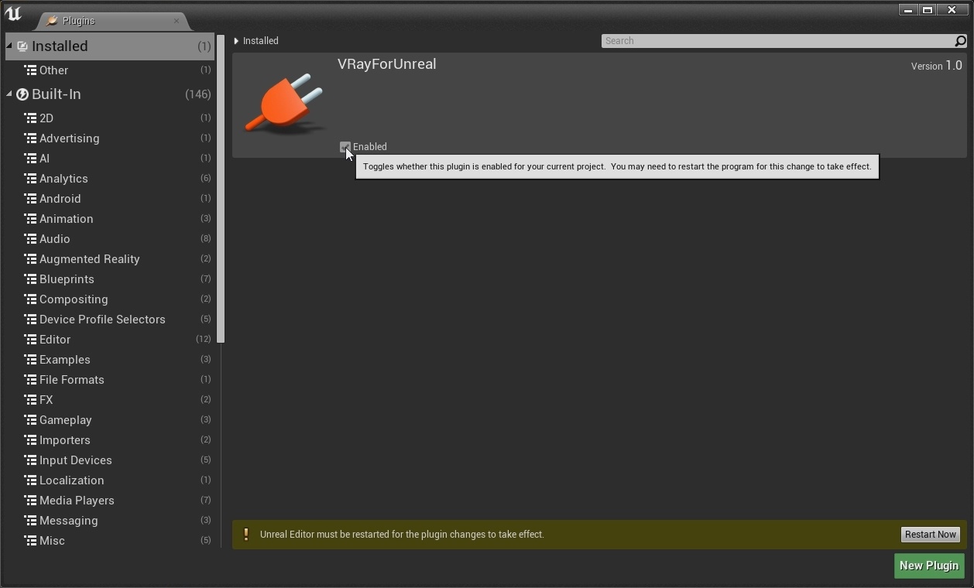Click the Installed breadcrumb label
The image size is (974, 588).
pos(261,41)
